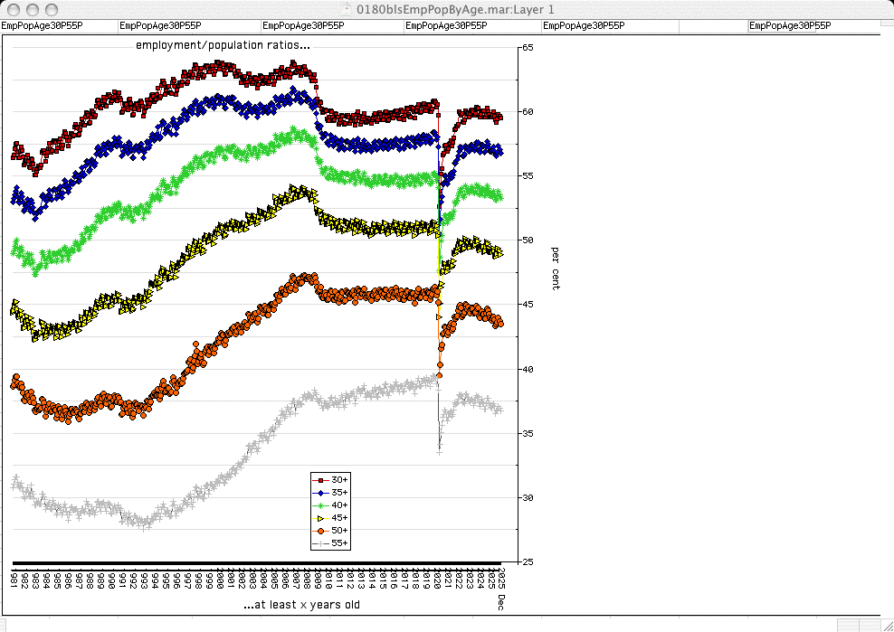
Task: Click the 65 tick label on the y-axis
Action: (x=526, y=47)
